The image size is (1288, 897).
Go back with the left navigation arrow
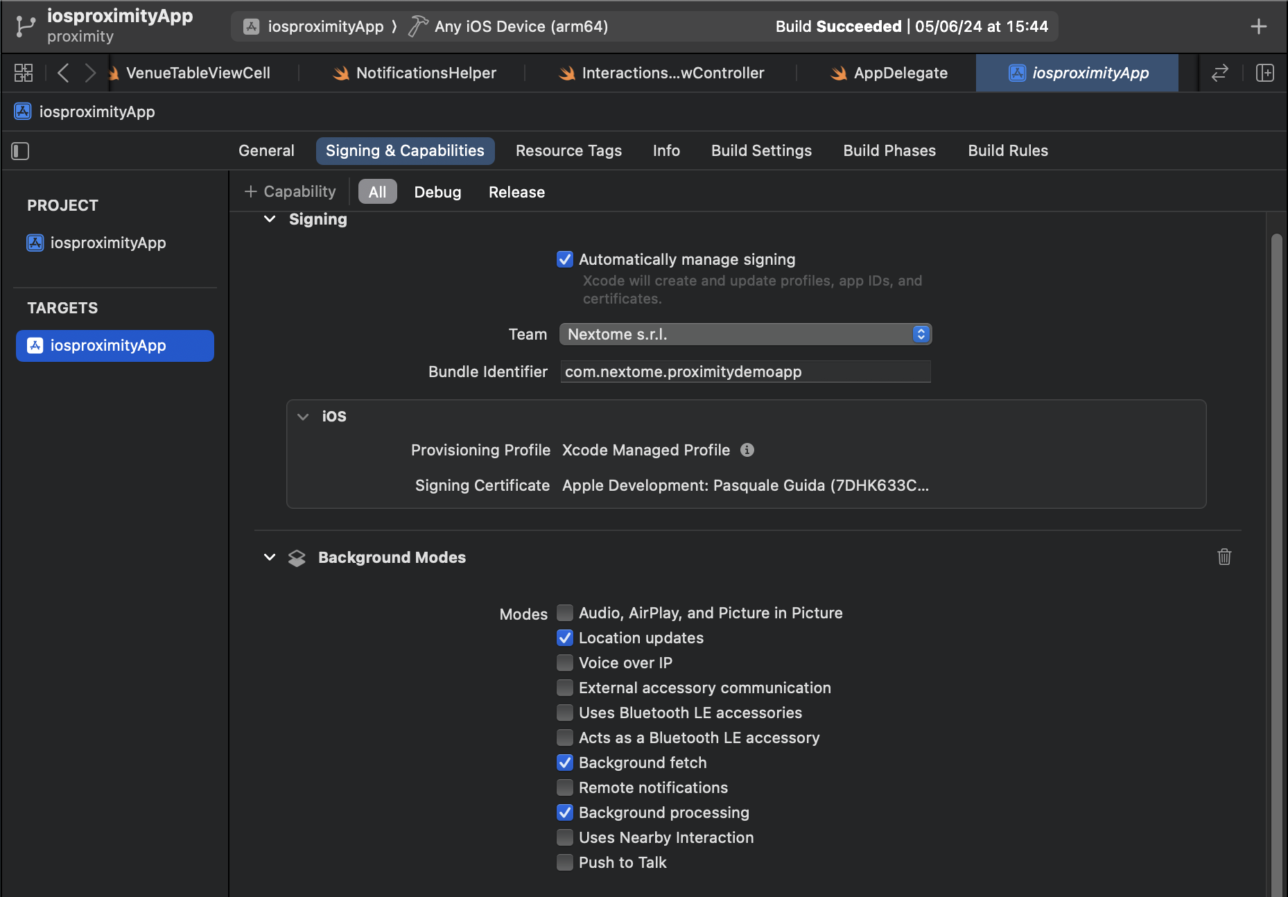(x=63, y=73)
